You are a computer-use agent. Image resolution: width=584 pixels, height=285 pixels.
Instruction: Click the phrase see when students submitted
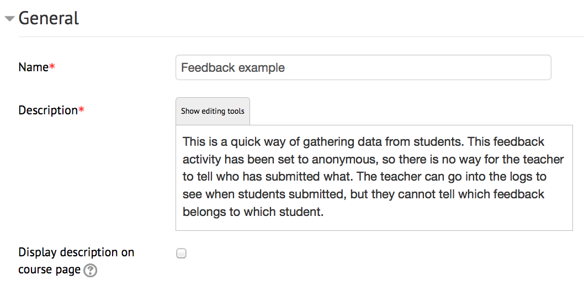click(x=264, y=194)
